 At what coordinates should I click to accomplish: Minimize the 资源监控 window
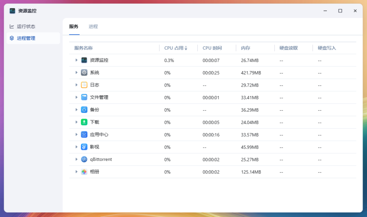pyautogui.click(x=325, y=11)
